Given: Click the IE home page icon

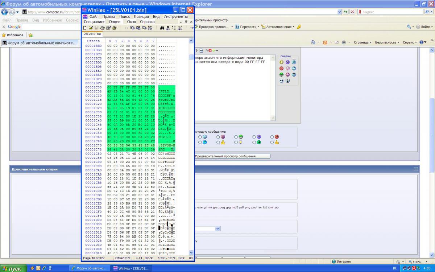Looking at the screenshot, I should tap(313, 42).
